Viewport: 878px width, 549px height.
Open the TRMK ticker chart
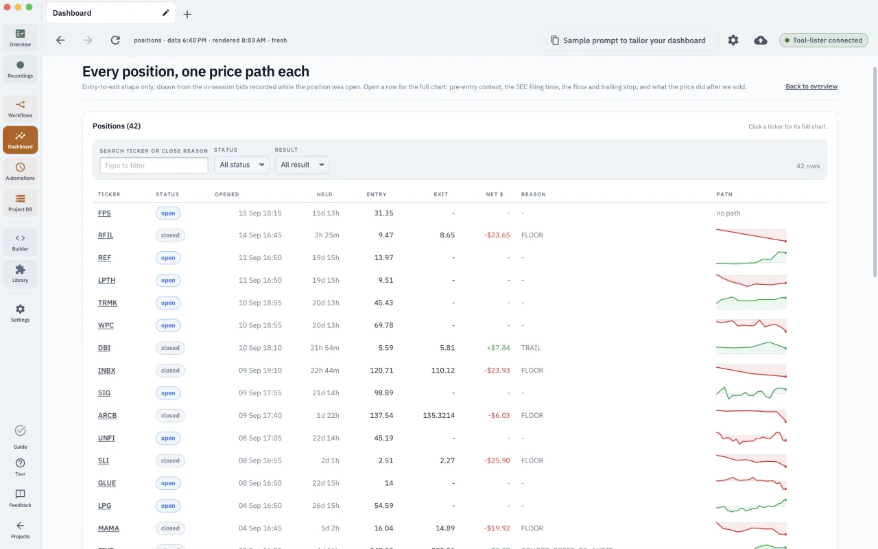[x=108, y=303]
